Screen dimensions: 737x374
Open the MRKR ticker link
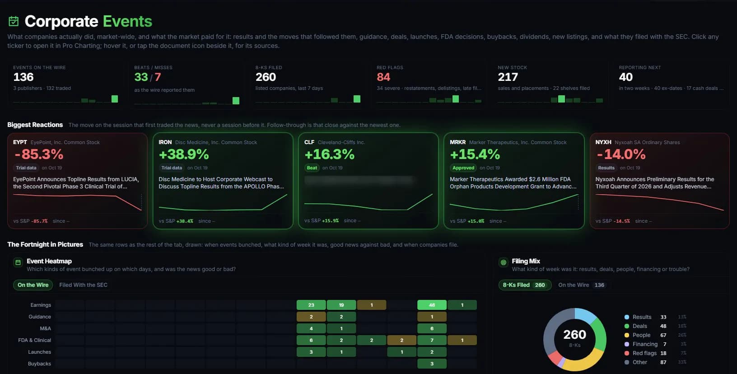pyautogui.click(x=457, y=142)
